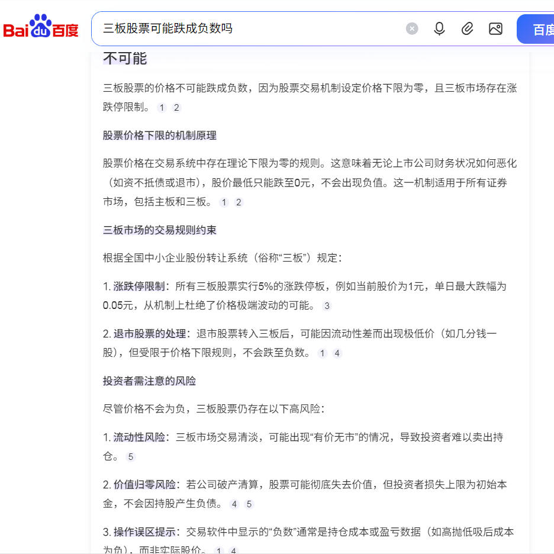Open citation 1 after 不会跌至负数
The width and height of the screenshot is (554, 554).
tap(322, 353)
